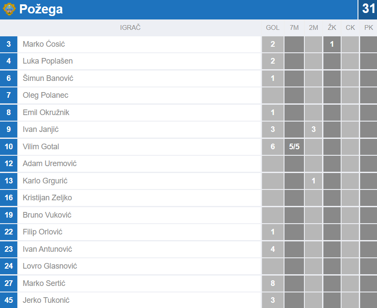Open player Vilim Gotal
Image resolution: width=377 pixels, height=308 pixels.
tap(41, 147)
